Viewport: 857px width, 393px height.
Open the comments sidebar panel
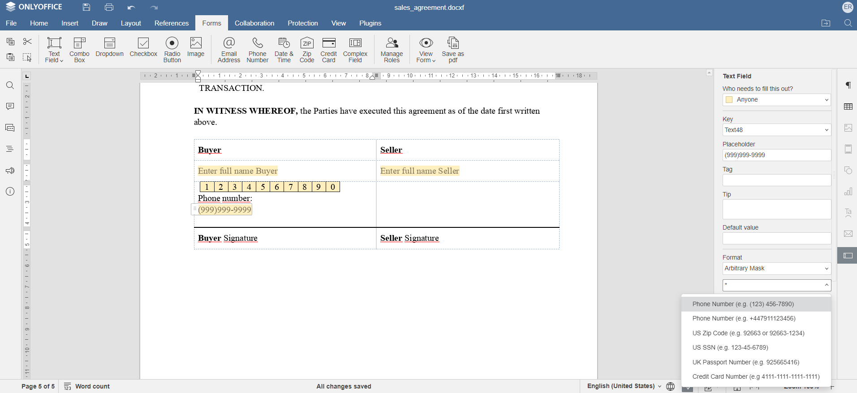(10, 107)
